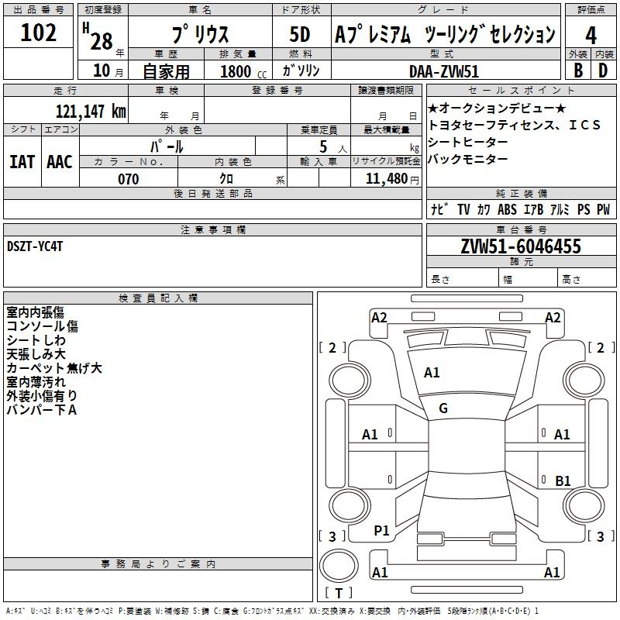Click the [T] spare tire marker
The height and width of the screenshot is (620, 620).
click(339, 594)
